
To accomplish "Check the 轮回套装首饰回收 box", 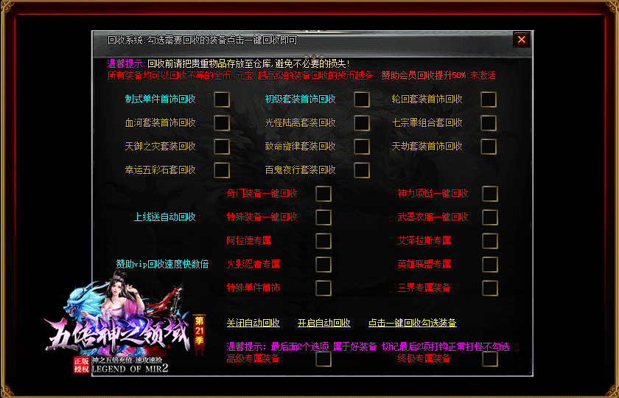I will click(489, 99).
